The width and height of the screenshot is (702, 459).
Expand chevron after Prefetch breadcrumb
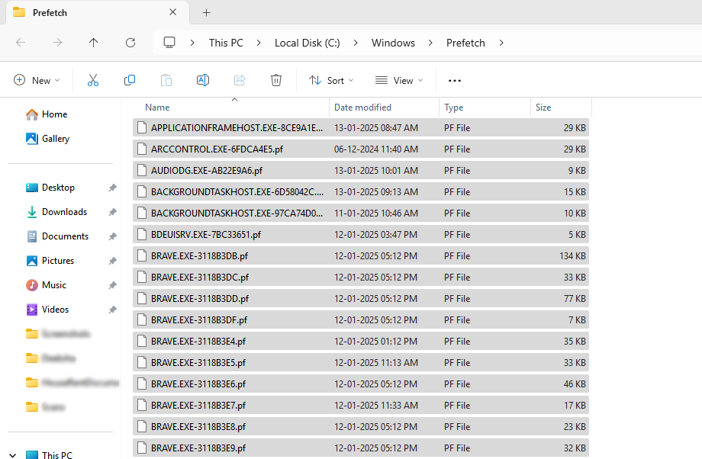coord(501,43)
